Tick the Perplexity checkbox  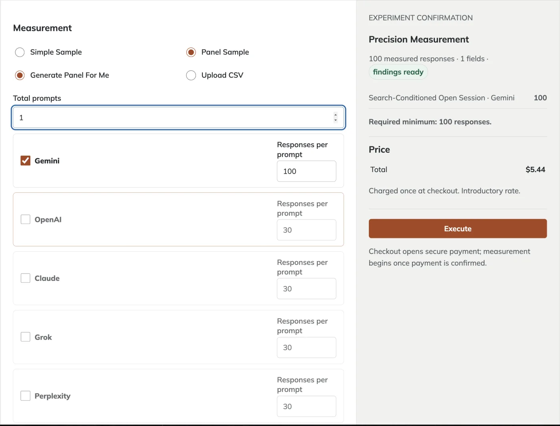(26, 396)
